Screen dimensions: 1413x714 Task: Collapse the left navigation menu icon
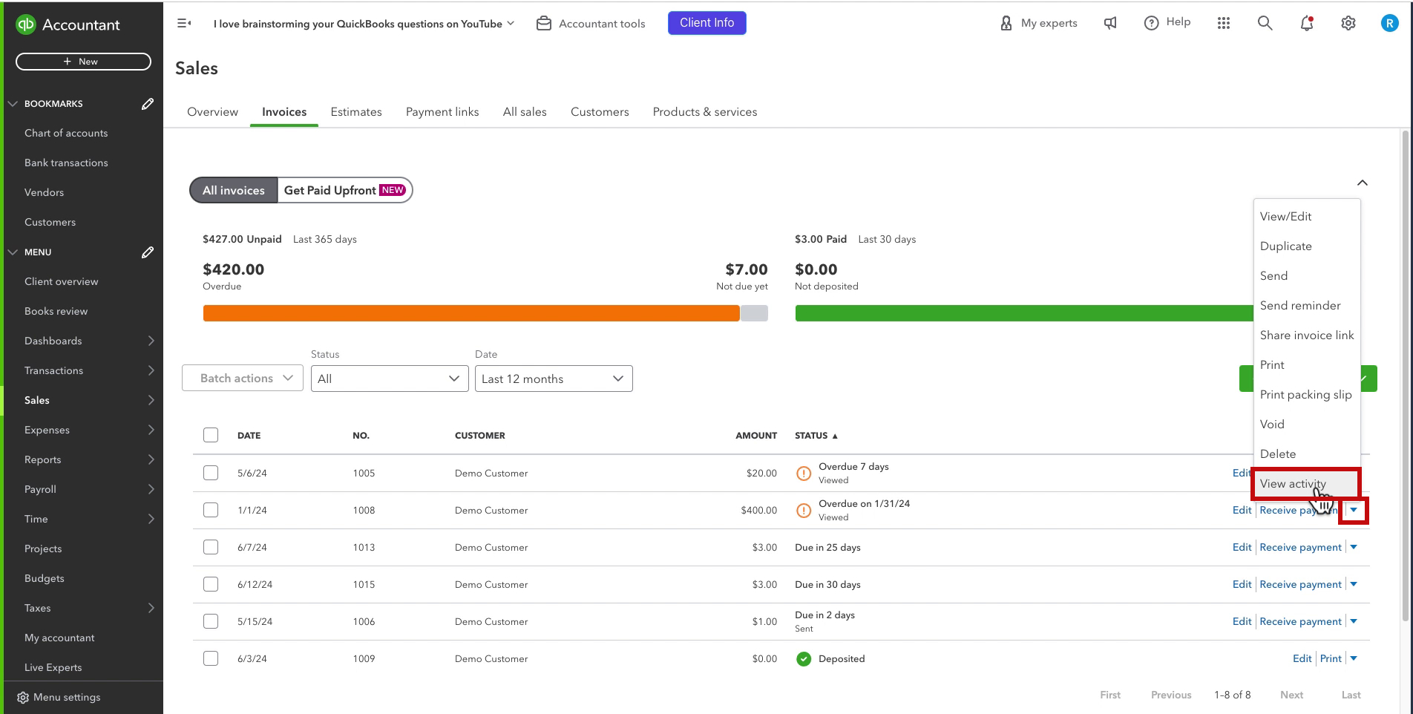[x=184, y=23]
